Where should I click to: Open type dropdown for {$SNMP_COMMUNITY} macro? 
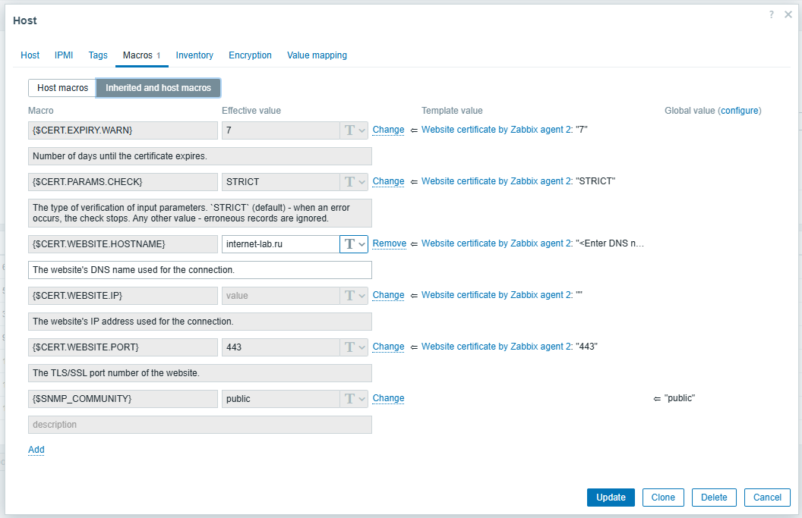(x=354, y=398)
